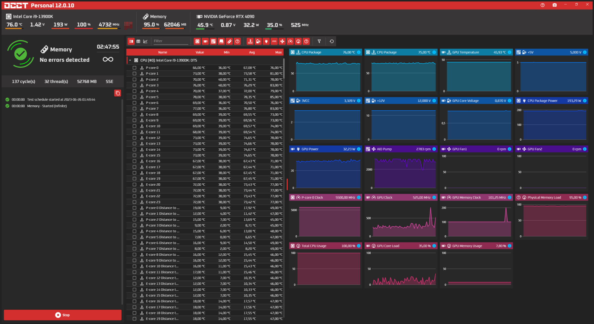Sort by the Avg column header

click(x=252, y=52)
